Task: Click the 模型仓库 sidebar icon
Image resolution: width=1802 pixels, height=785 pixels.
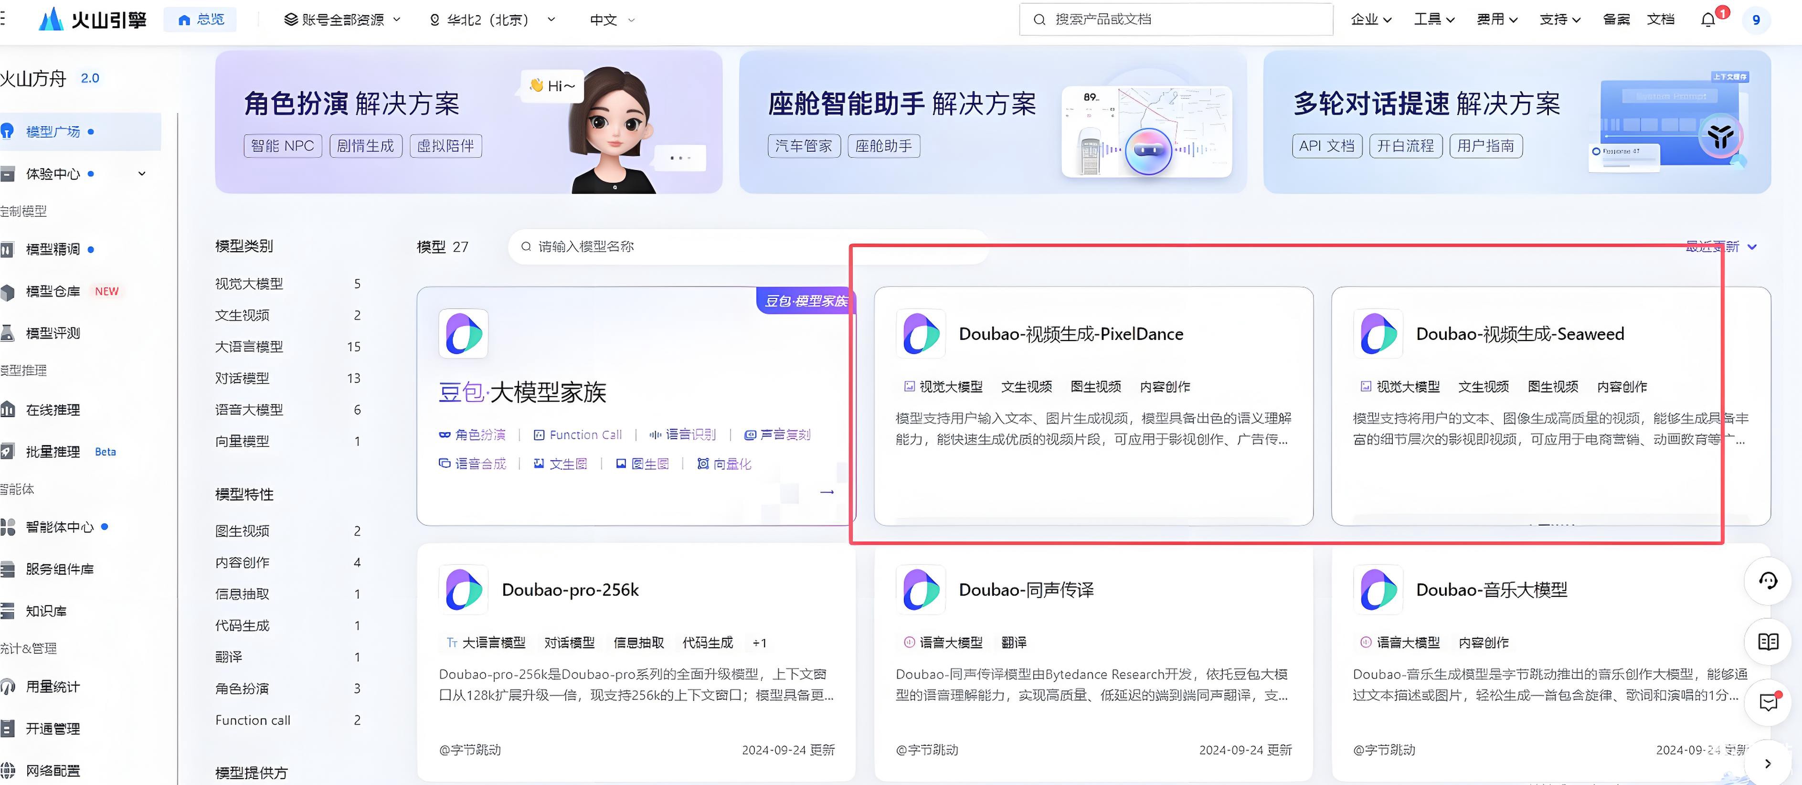Action: point(7,291)
